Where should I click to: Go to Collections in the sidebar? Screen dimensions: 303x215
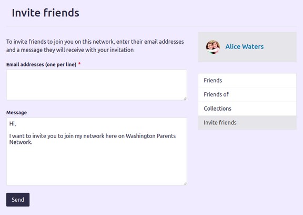point(247,109)
